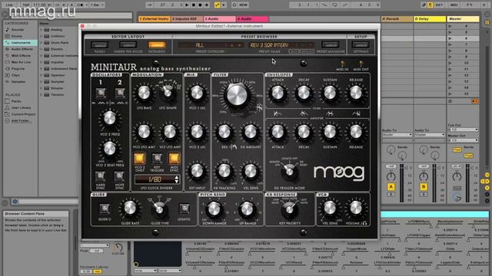The width and height of the screenshot is (492, 276).
Task: Click the VCO 2 Freq knob
Action: click(109, 119)
